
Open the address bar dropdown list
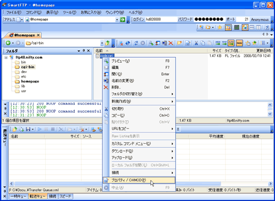point(117,20)
